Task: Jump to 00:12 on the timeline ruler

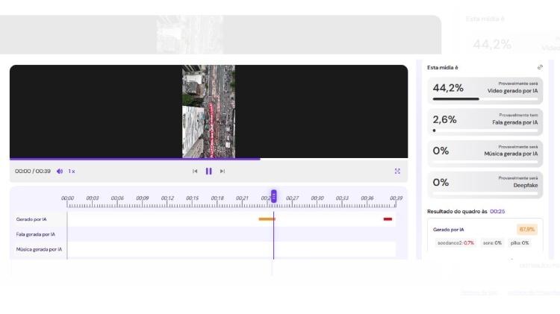Action: [167, 198]
